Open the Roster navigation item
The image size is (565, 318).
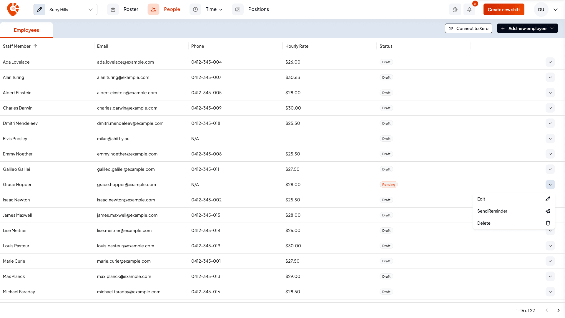point(131,9)
